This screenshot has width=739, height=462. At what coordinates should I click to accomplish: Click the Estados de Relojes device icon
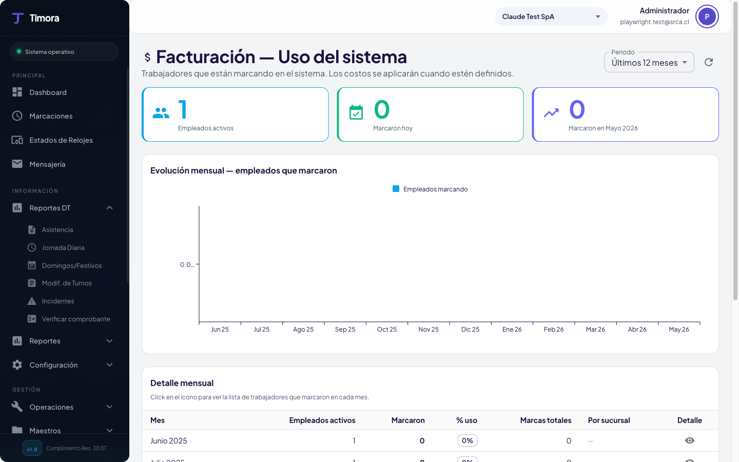point(17,140)
